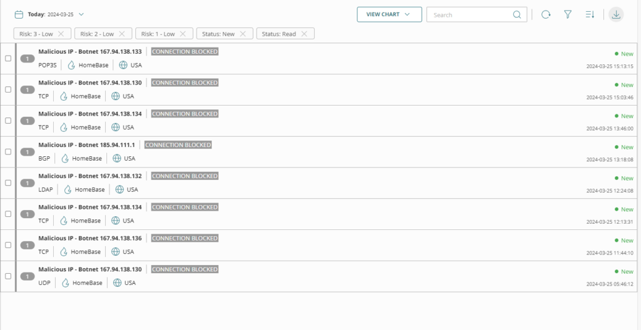Click USA label in LDAP row
Image resolution: width=641 pixels, height=330 pixels.
[x=133, y=189]
